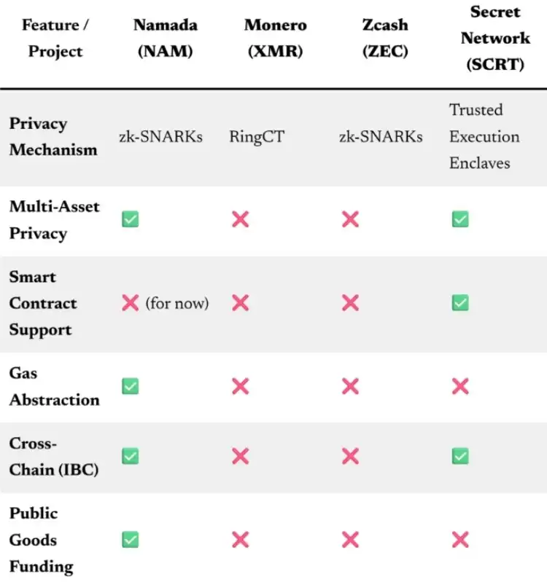This screenshot has width=547, height=582.
Task: Click Secret Network's red X for Gas Abstraction
Action: coord(459,386)
